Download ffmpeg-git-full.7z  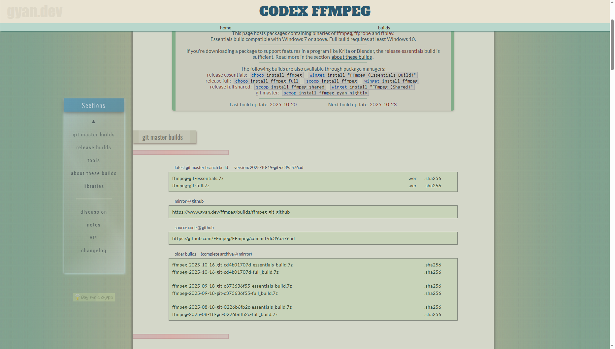tap(191, 186)
